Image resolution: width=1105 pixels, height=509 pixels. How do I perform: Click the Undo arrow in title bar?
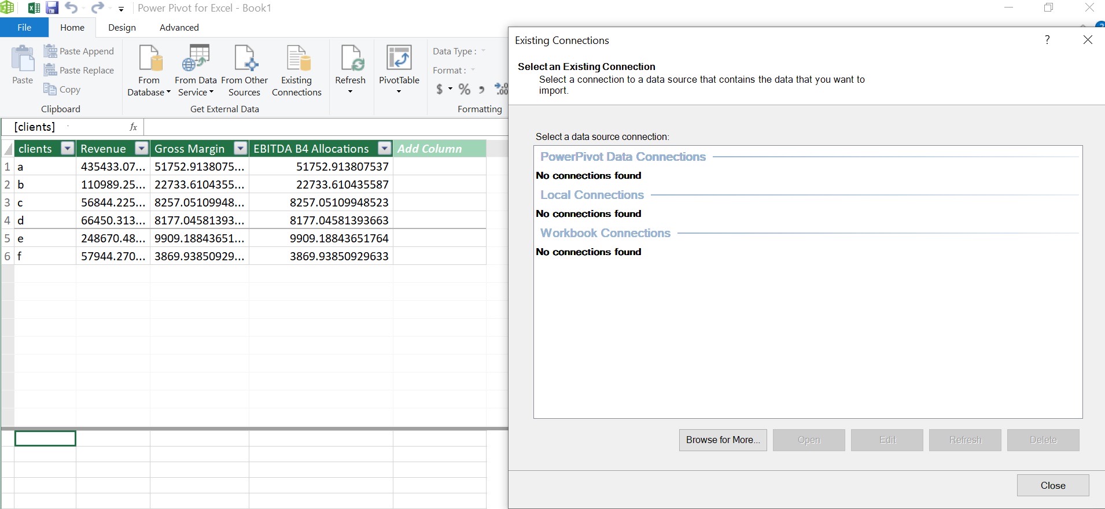[71, 8]
